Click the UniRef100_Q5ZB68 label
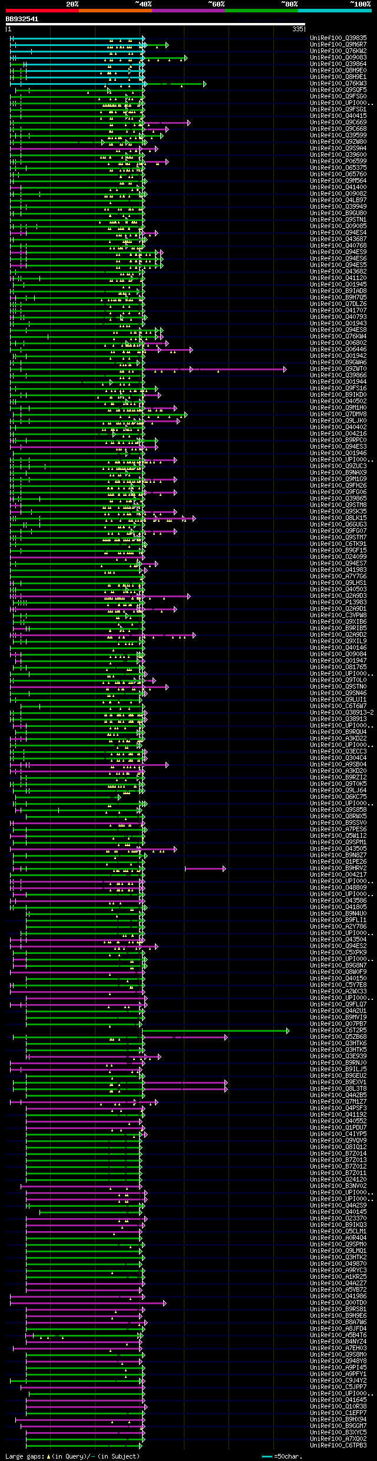This screenshot has width=377, height=1461. (x=338, y=1037)
